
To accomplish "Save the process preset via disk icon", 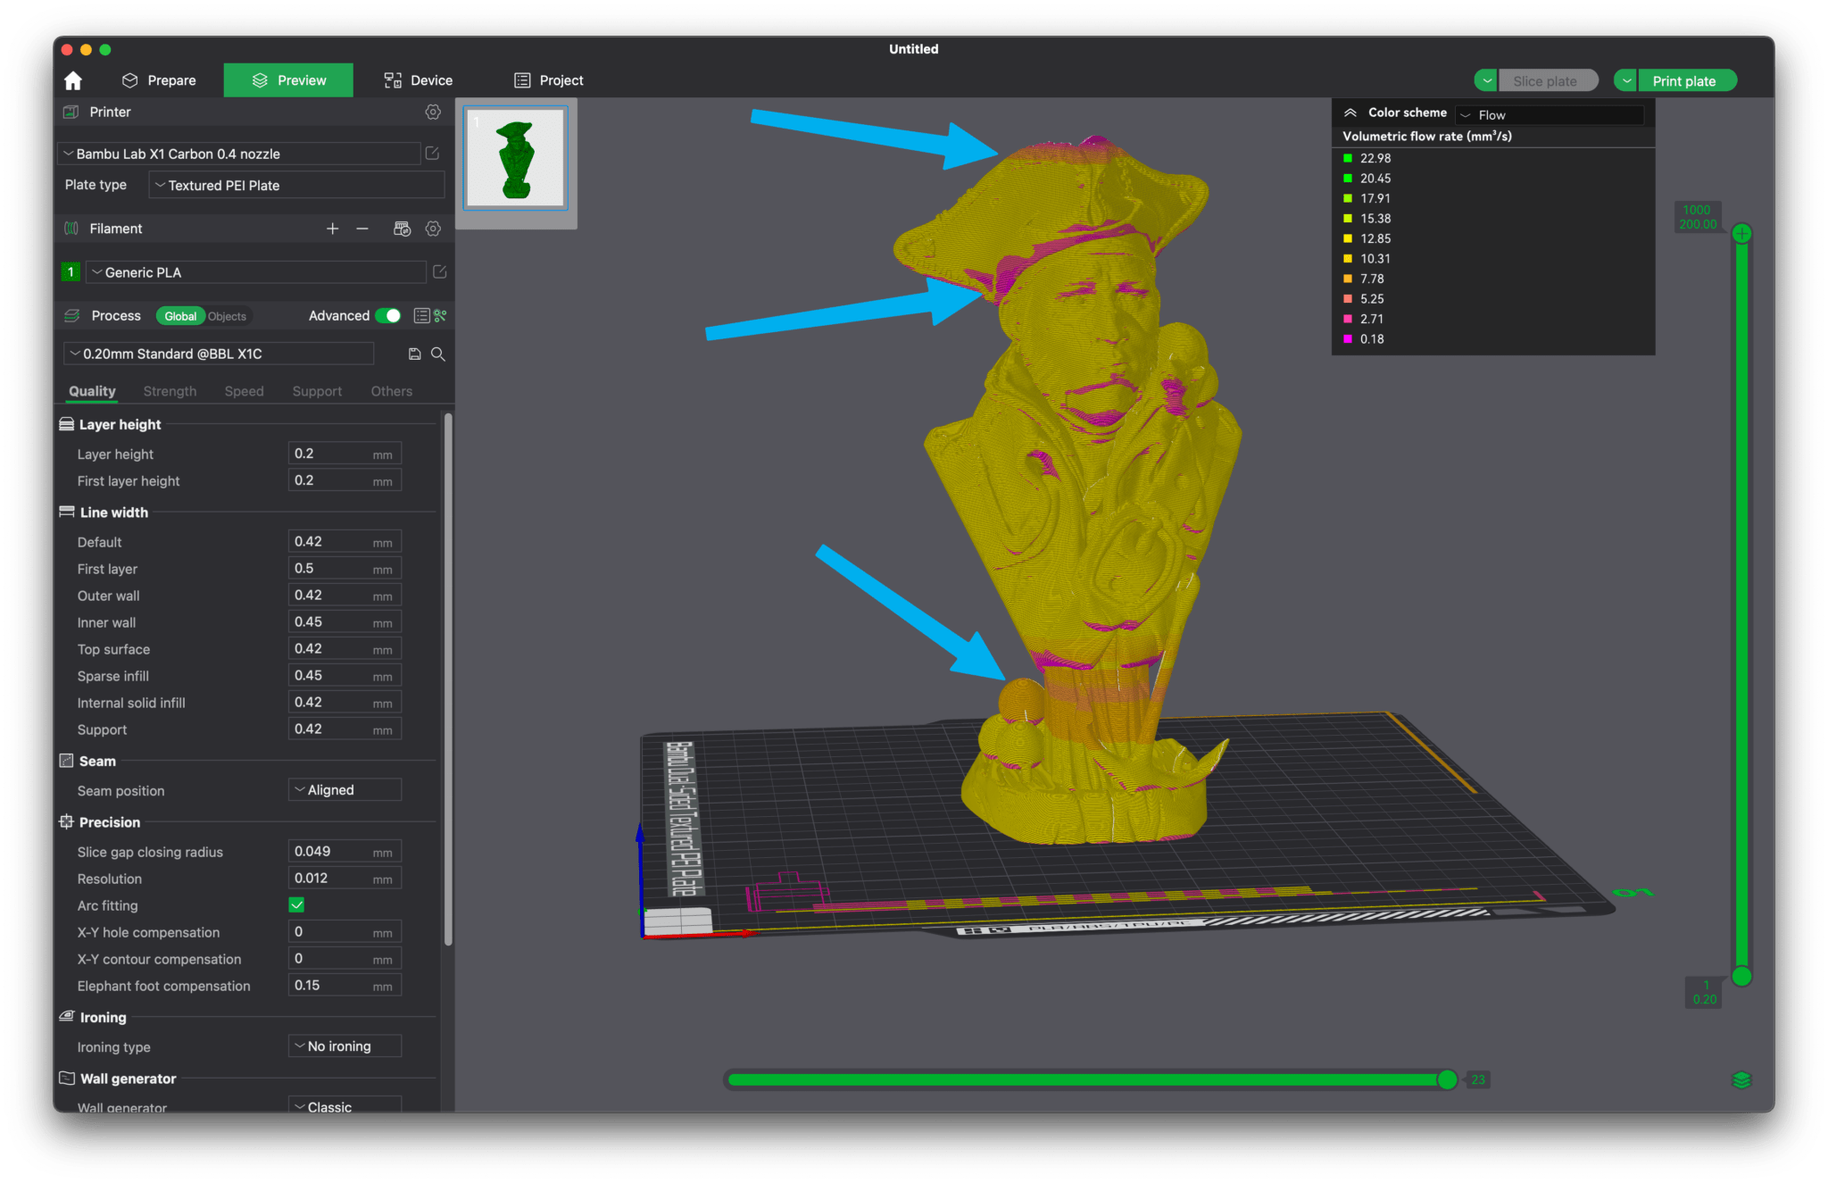I will pos(414,354).
